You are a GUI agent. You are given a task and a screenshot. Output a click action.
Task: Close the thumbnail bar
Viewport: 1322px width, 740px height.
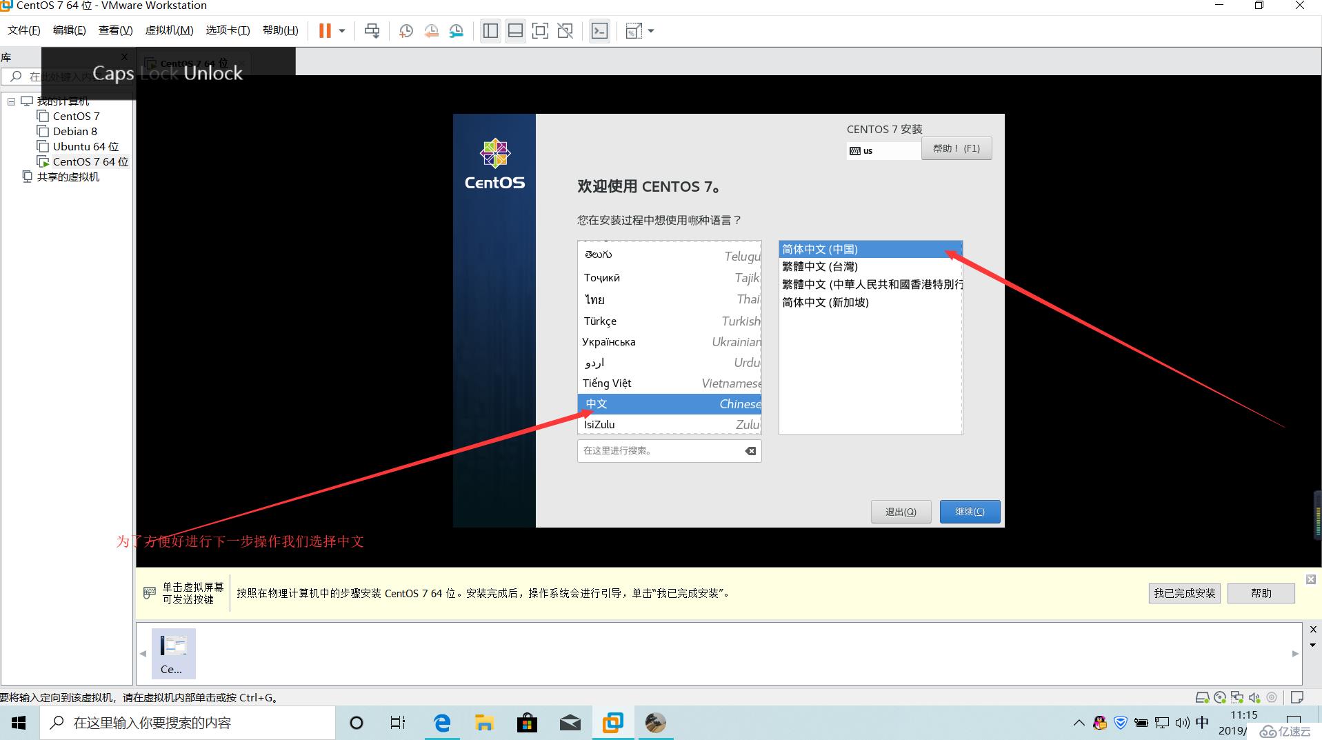click(1312, 629)
